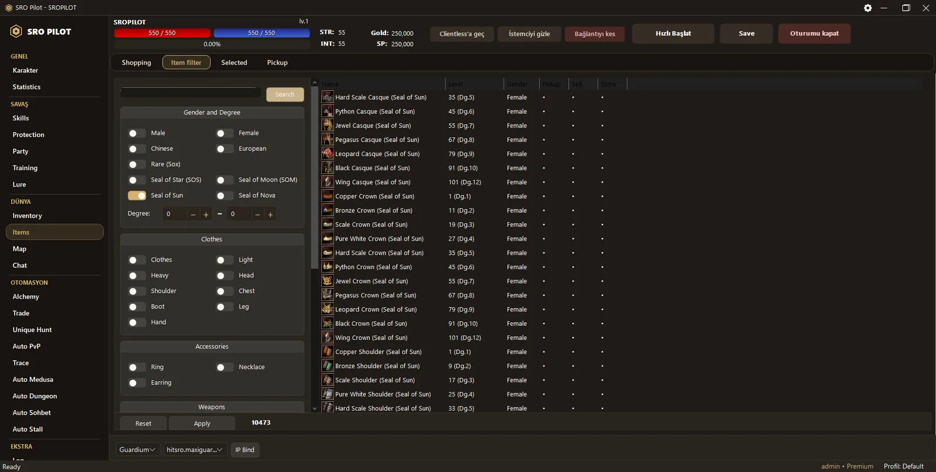The height and width of the screenshot is (472, 936).
Task: Open the Pickup tab
Action: click(x=277, y=63)
